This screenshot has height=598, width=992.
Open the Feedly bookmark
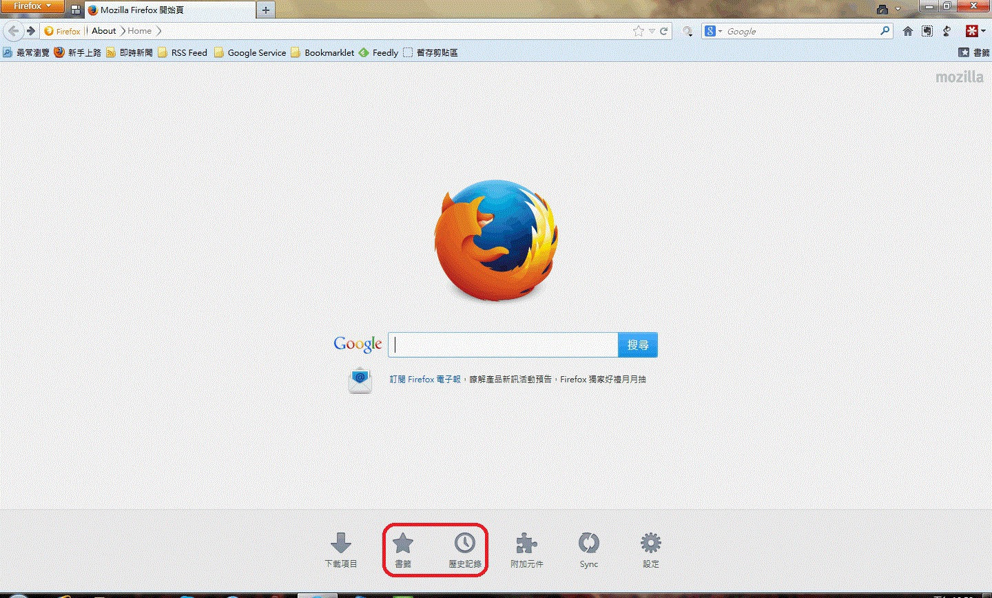click(x=378, y=52)
